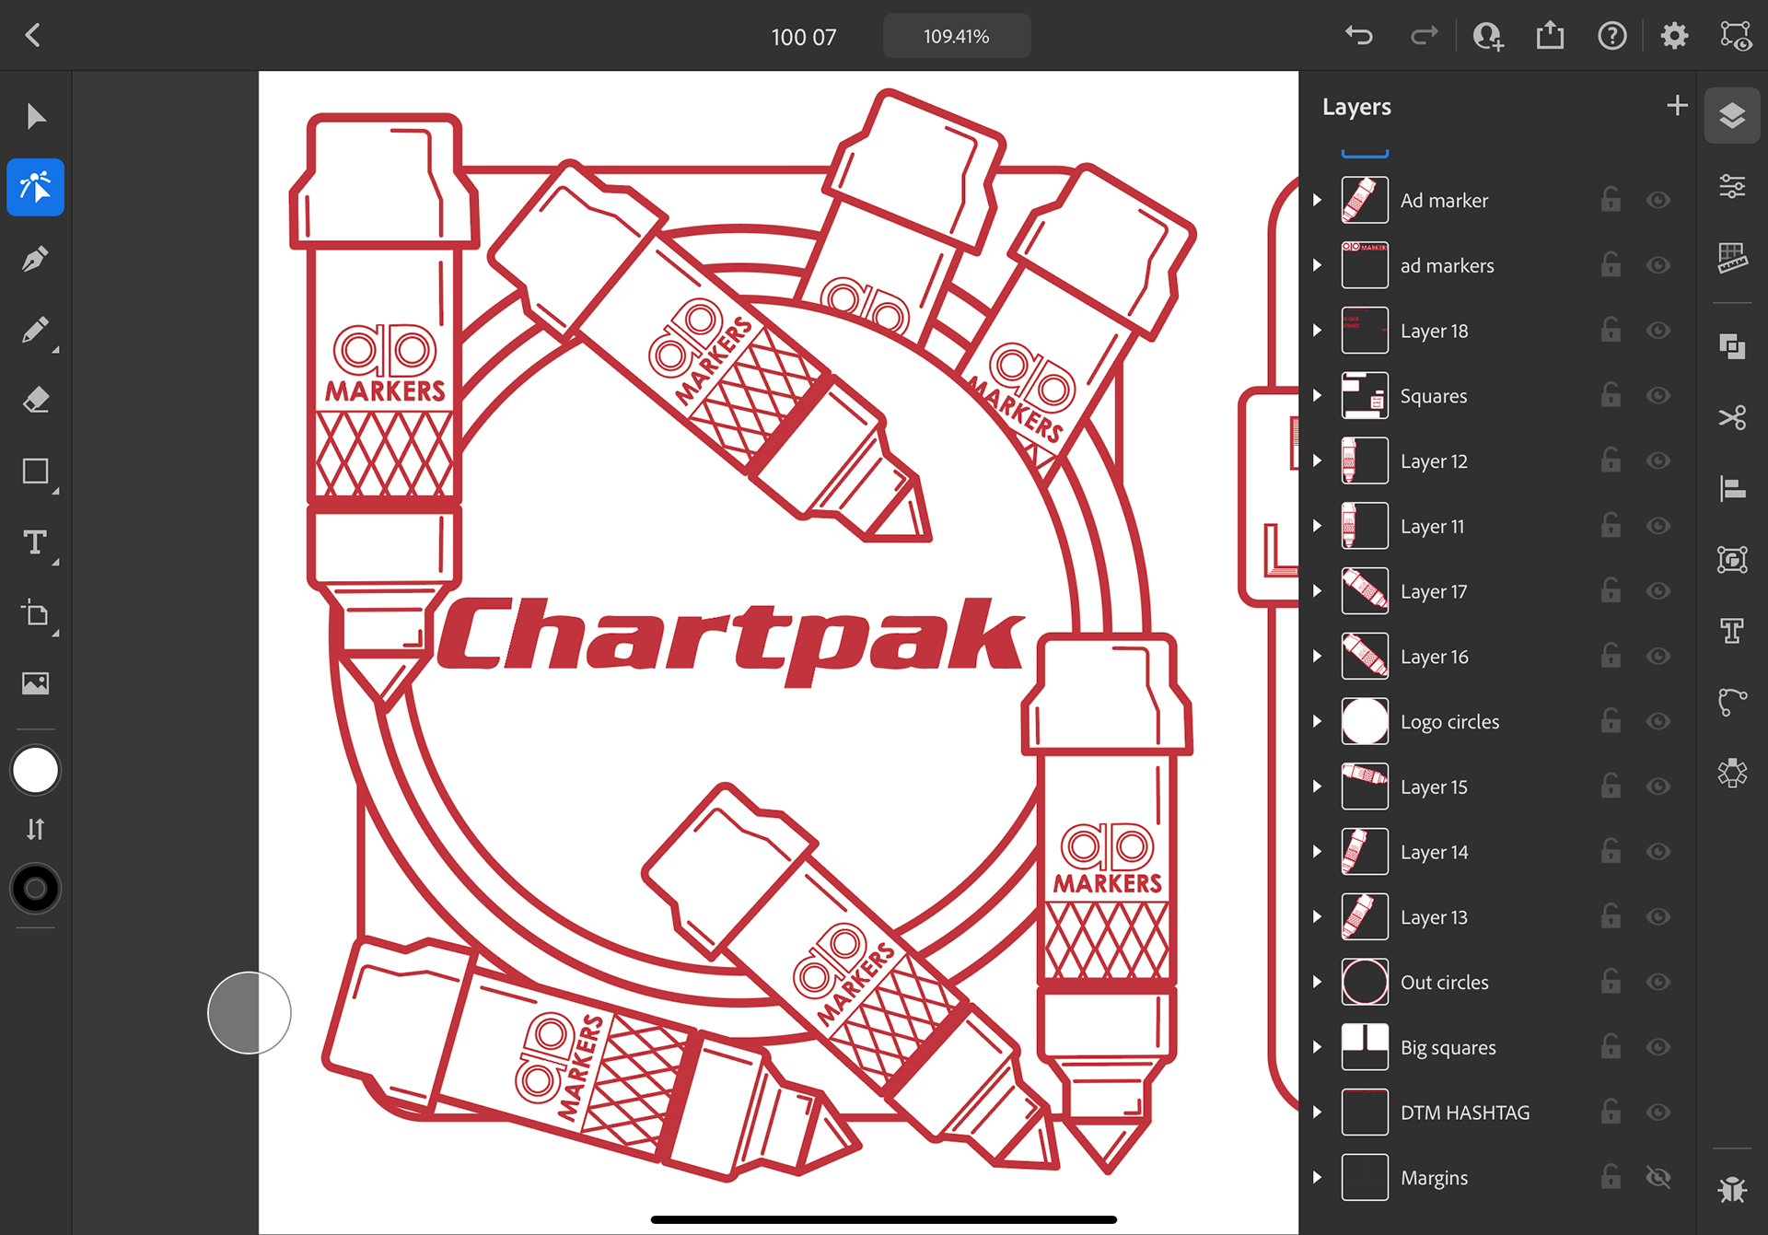
Task: Select Layer 13 in layers list
Action: pos(1497,917)
